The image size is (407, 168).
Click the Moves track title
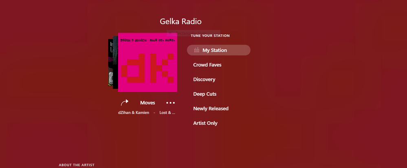(147, 103)
